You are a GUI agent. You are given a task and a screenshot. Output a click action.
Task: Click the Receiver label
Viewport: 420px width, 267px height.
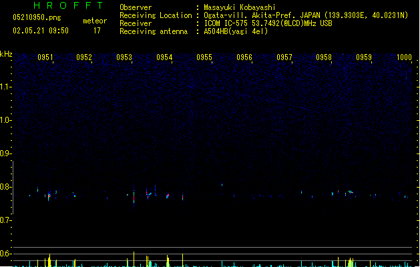pos(136,23)
